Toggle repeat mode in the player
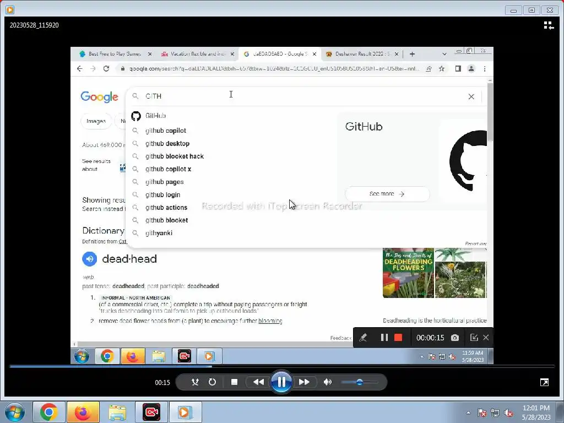 click(212, 382)
